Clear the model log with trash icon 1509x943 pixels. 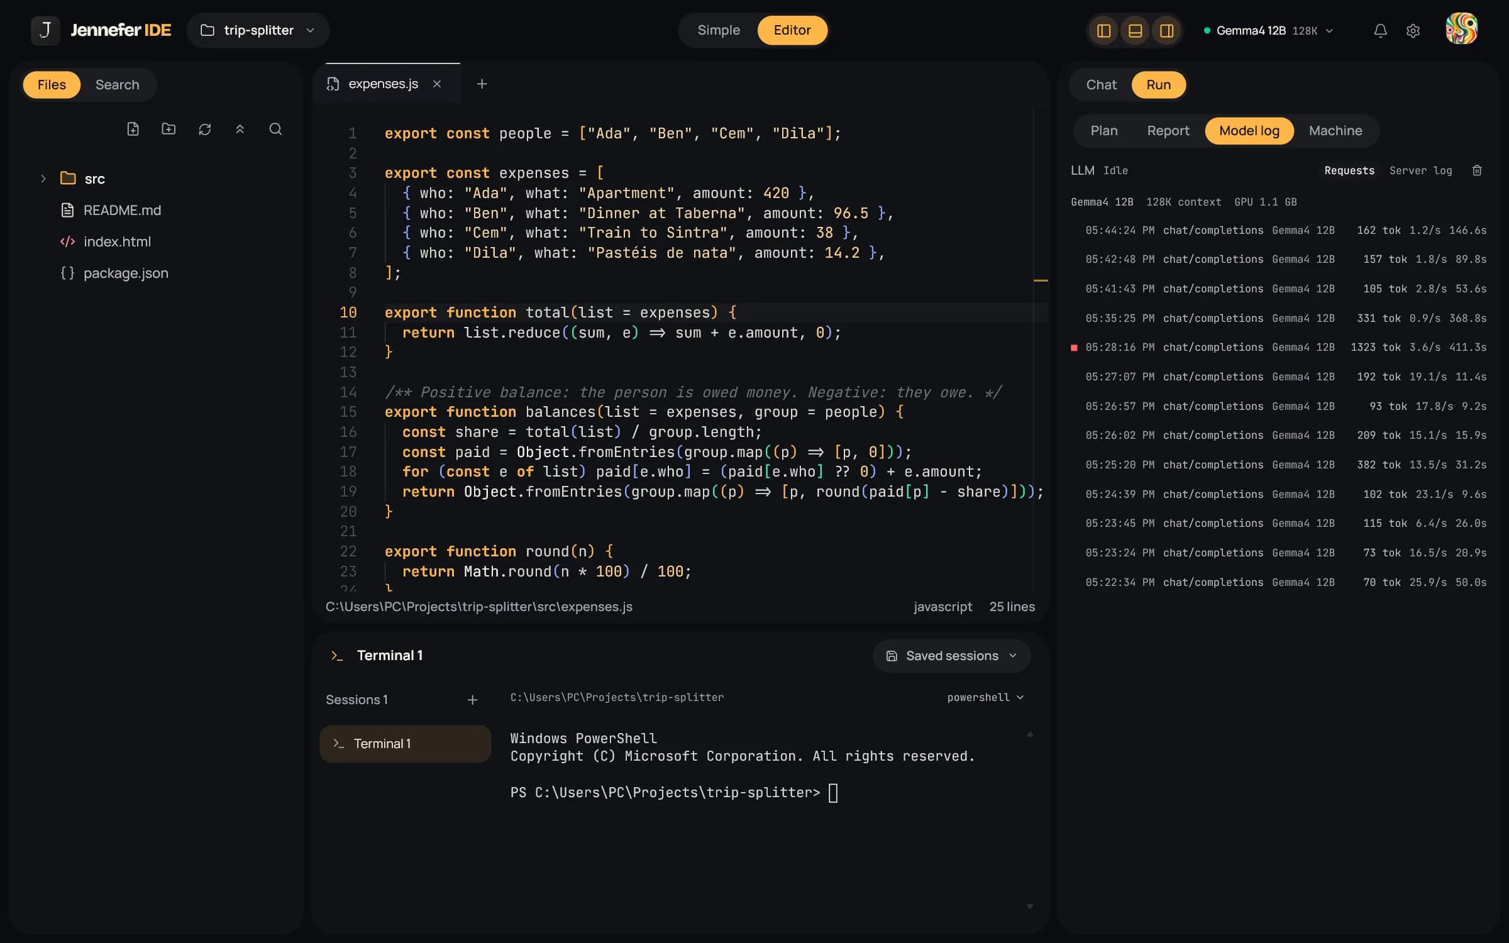click(1477, 170)
